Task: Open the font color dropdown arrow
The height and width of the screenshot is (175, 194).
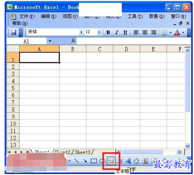Action: (x=183, y=33)
